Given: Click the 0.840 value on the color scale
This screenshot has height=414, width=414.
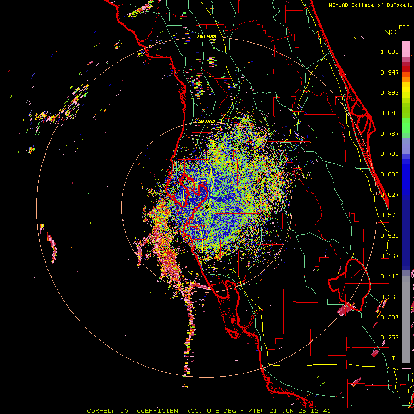Looking at the screenshot, I should click(390, 113).
